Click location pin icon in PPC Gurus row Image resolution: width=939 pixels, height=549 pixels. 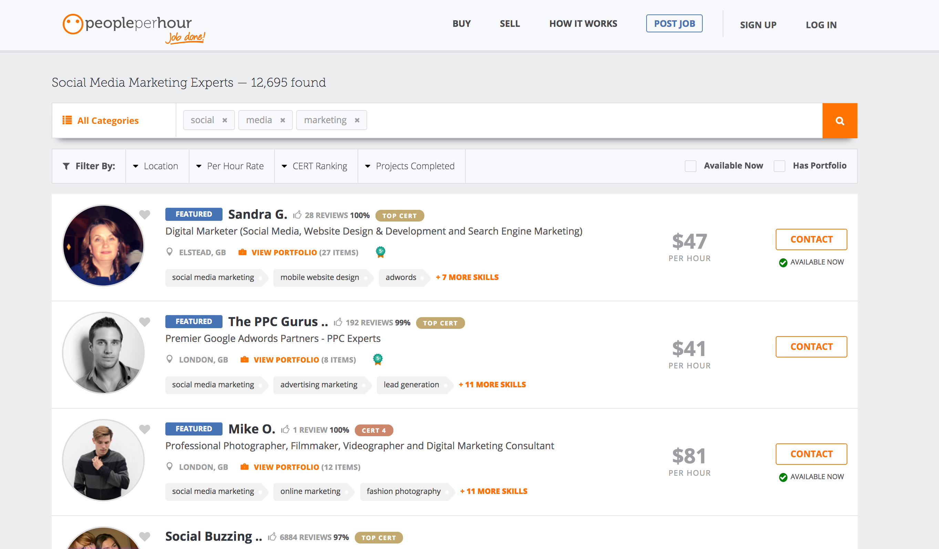(169, 359)
